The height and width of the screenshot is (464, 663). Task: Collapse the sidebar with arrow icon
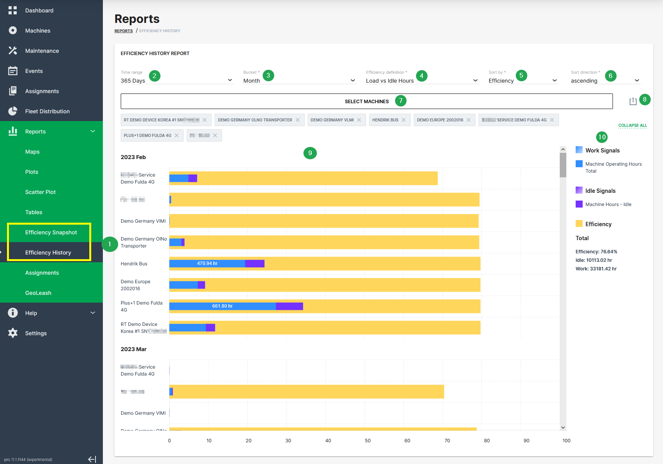[92, 459]
